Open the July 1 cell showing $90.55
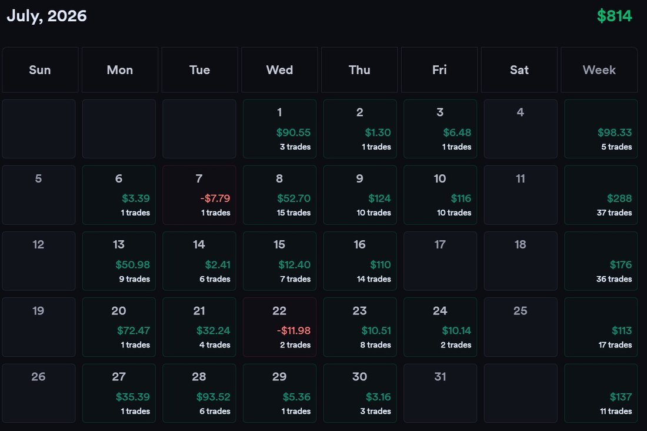 (279, 128)
